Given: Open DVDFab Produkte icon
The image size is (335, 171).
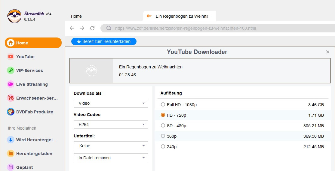Looking at the screenshot, I should pyautogui.click(x=11, y=112).
